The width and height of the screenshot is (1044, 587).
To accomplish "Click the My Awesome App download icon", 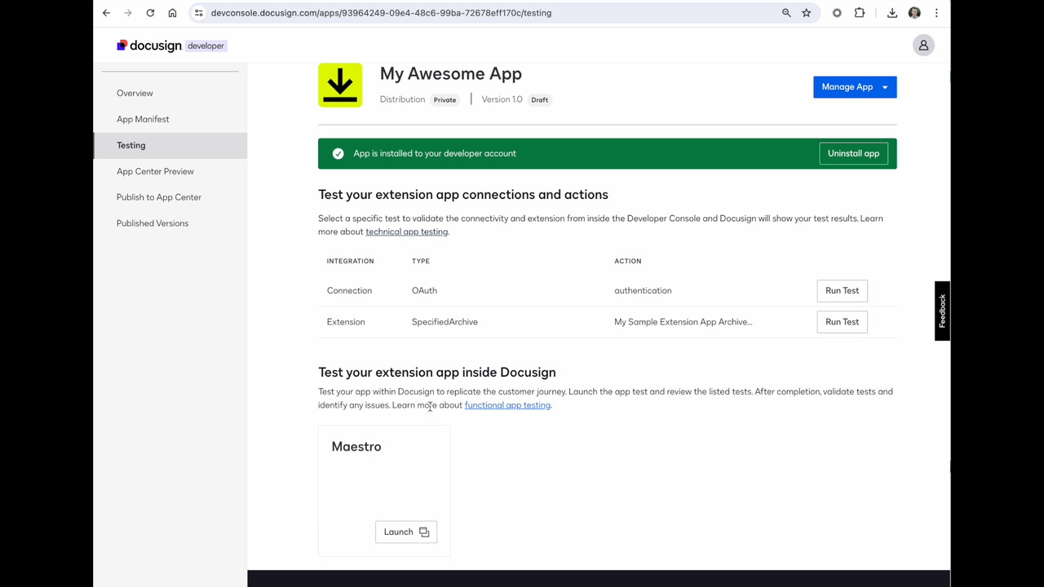I will pyautogui.click(x=340, y=85).
